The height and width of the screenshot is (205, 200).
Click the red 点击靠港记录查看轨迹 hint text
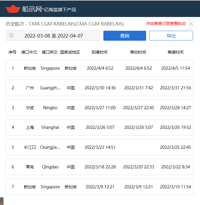(x=166, y=23)
